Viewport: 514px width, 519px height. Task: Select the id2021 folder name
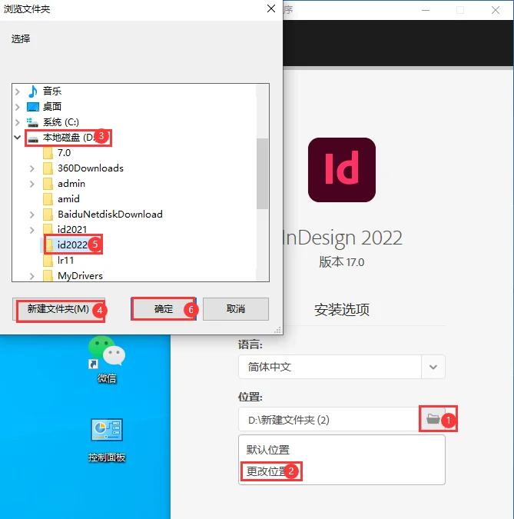point(72,229)
